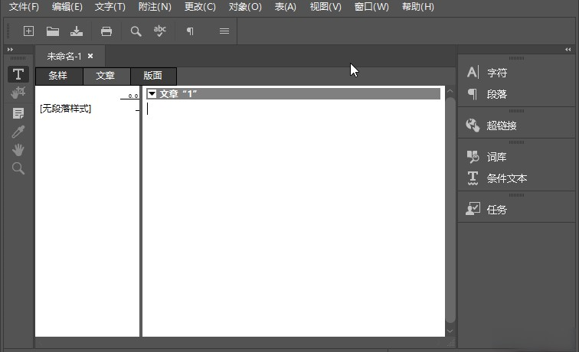
Task: Open the toolbar hamburger menu
Action: 224,31
